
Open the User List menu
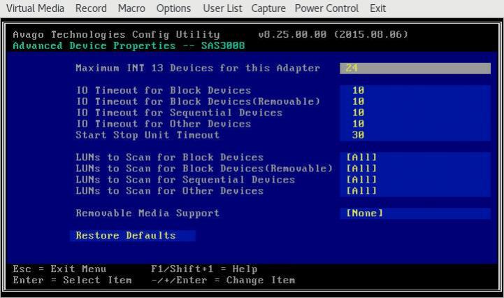(x=222, y=8)
